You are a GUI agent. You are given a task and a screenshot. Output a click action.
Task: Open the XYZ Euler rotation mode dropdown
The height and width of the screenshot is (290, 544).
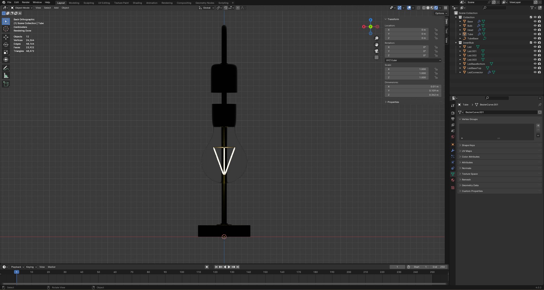(x=413, y=60)
